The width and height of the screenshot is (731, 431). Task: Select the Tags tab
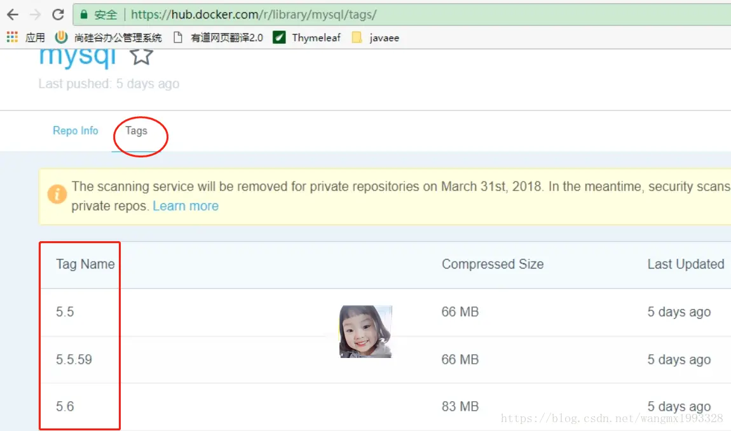tap(136, 131)
